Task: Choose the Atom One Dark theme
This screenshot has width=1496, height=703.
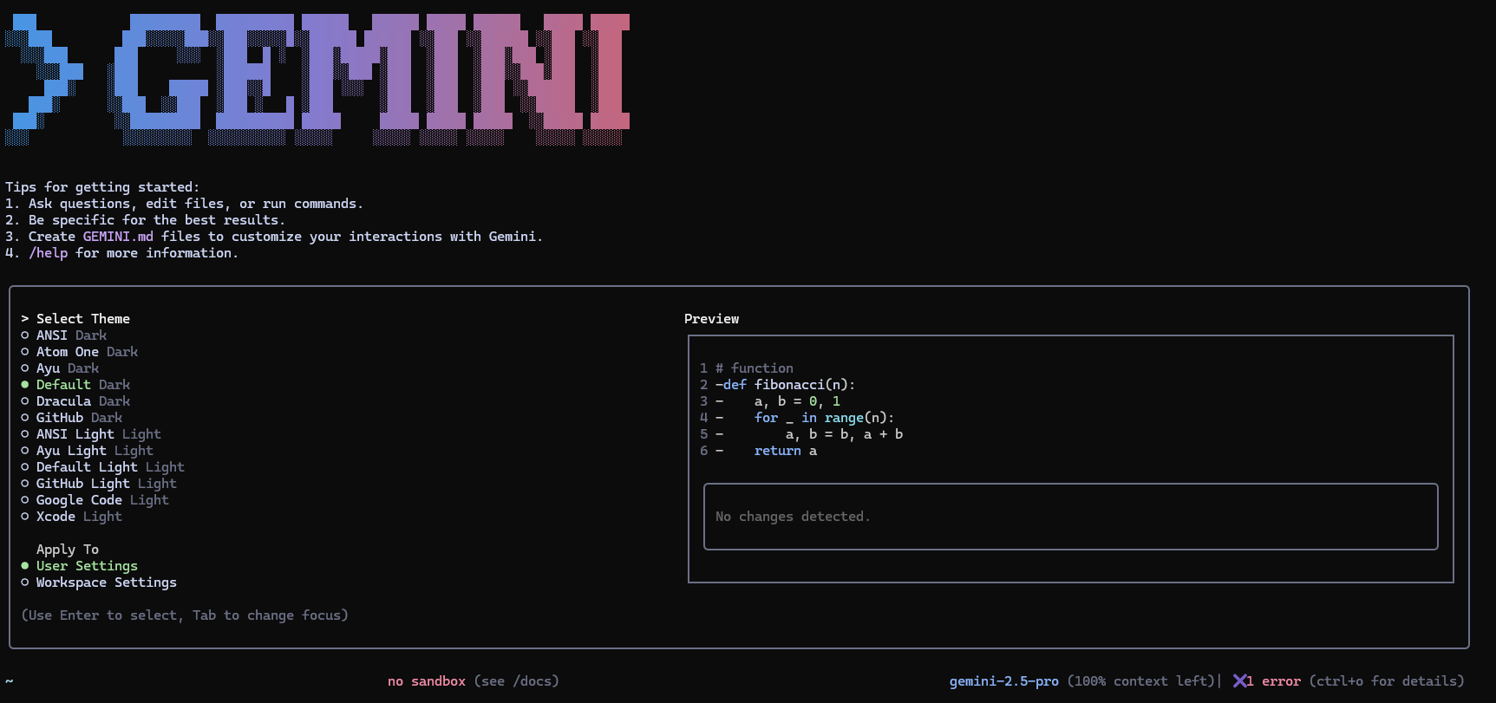Action: pyautogui.click(x=87, y=352)
